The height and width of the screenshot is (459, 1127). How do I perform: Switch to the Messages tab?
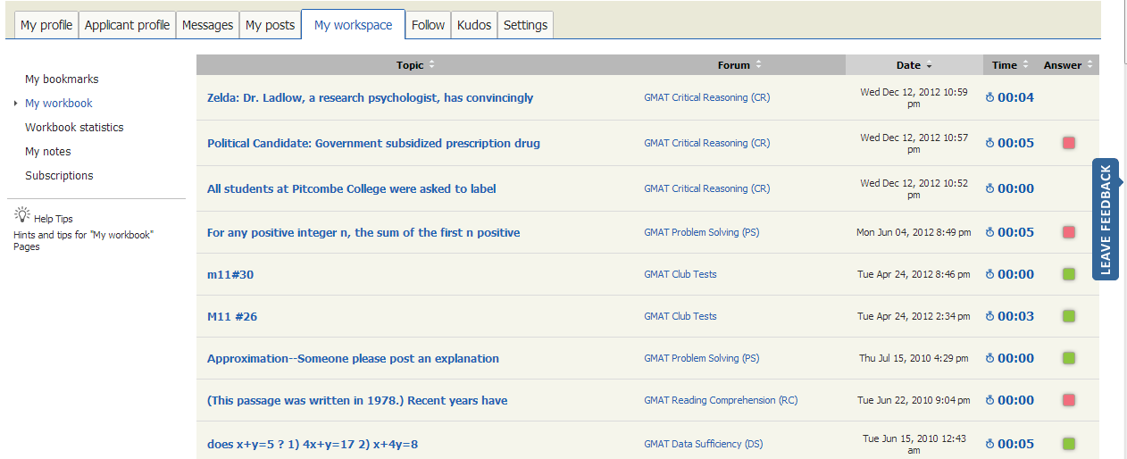point(207,25)
